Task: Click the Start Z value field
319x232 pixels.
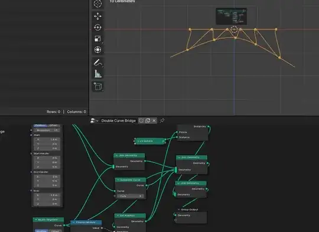Action: [47, 148]
